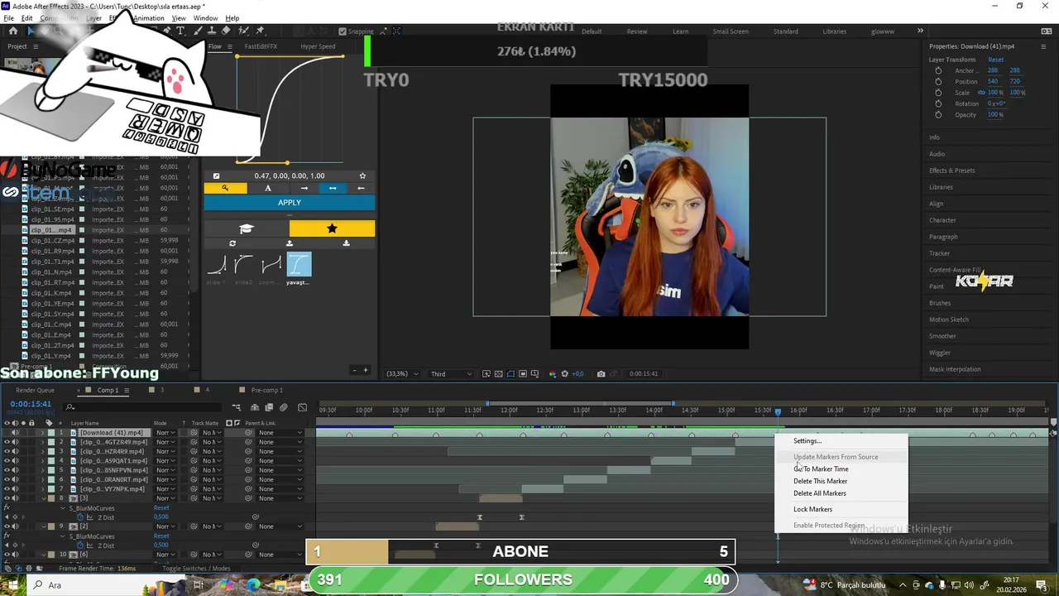Open Flow graduation cap presets tab
The width and height of the screenshot is (1059, 596).
tap(247, 228)
